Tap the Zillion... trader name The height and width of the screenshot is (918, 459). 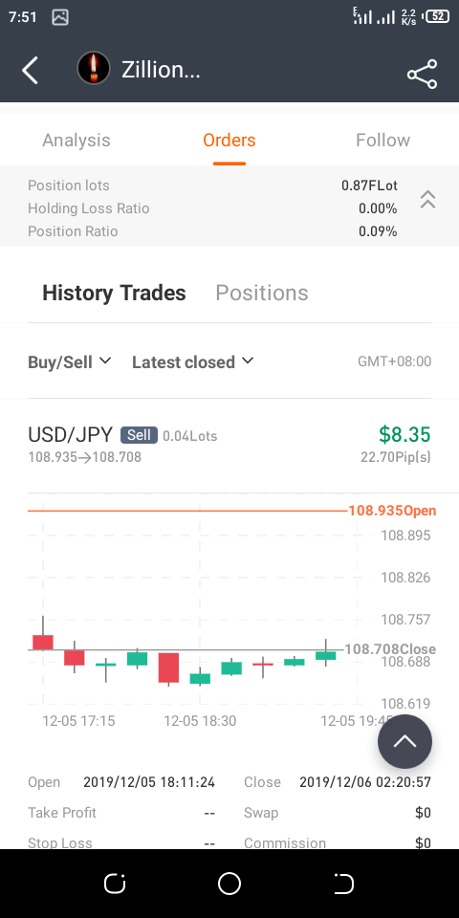161,70
